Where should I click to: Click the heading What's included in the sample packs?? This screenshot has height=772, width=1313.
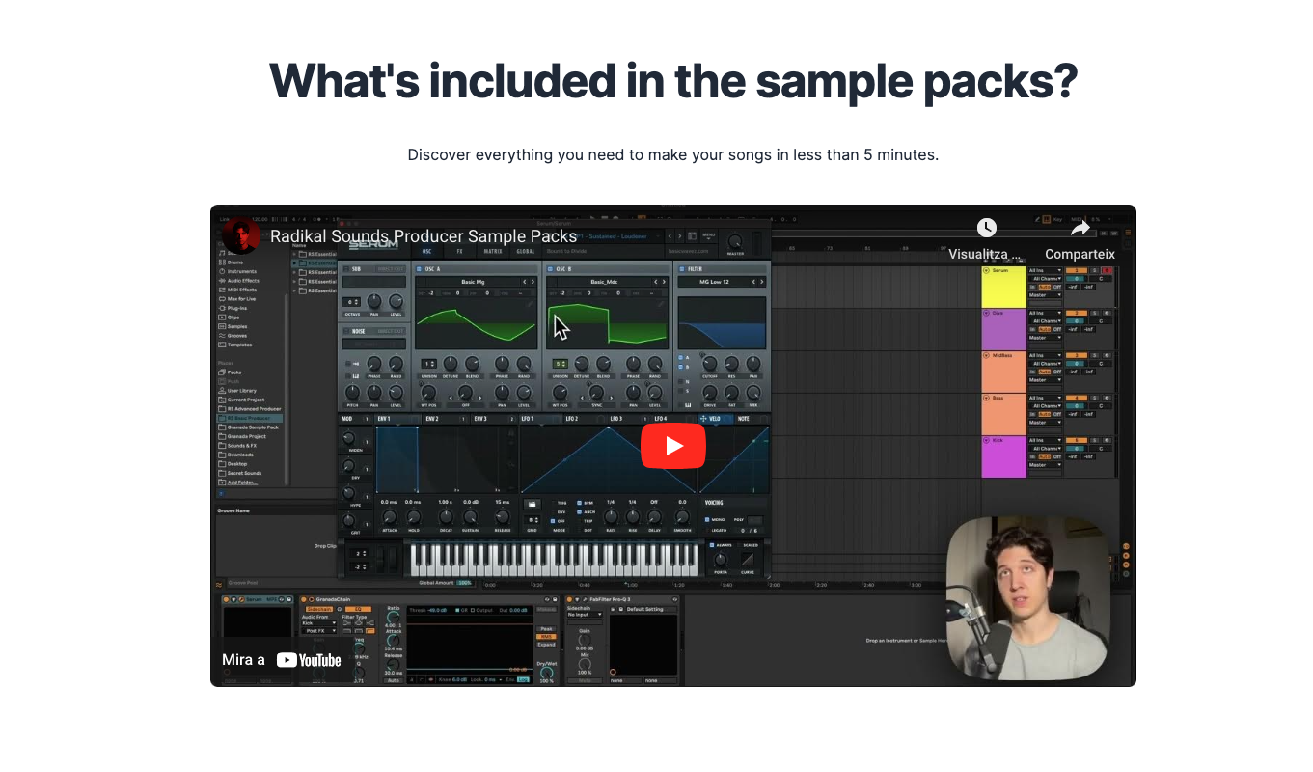pos(673,81)
